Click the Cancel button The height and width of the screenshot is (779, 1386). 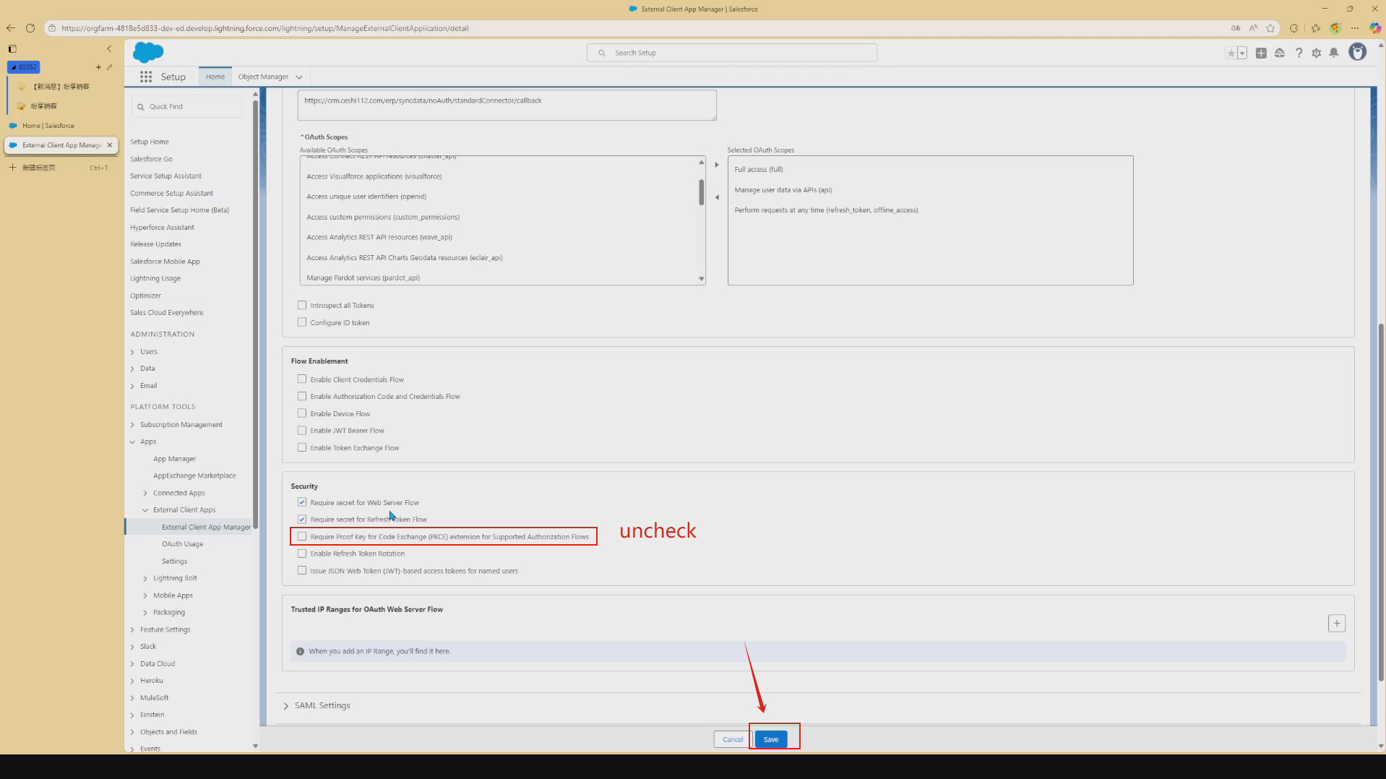click(x=733, y=739)
